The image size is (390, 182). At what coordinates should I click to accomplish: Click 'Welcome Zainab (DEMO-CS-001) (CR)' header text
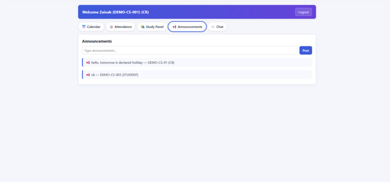point(116,12)
